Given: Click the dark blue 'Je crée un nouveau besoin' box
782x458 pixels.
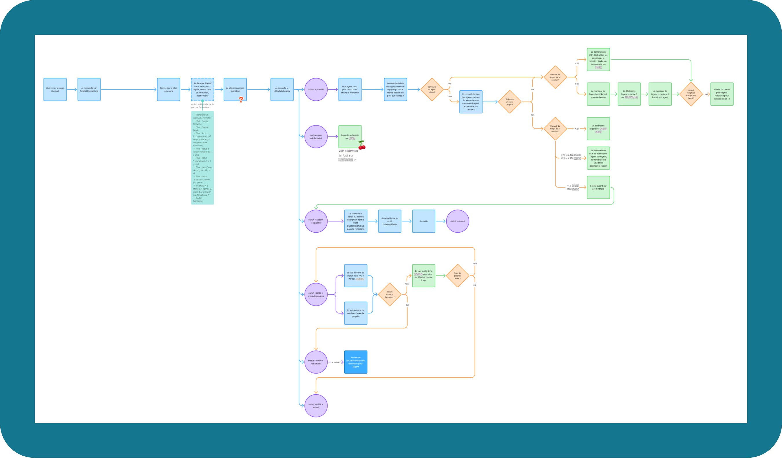Looking at the screenshot, I should pyautogui.click(x=356, y=362).
